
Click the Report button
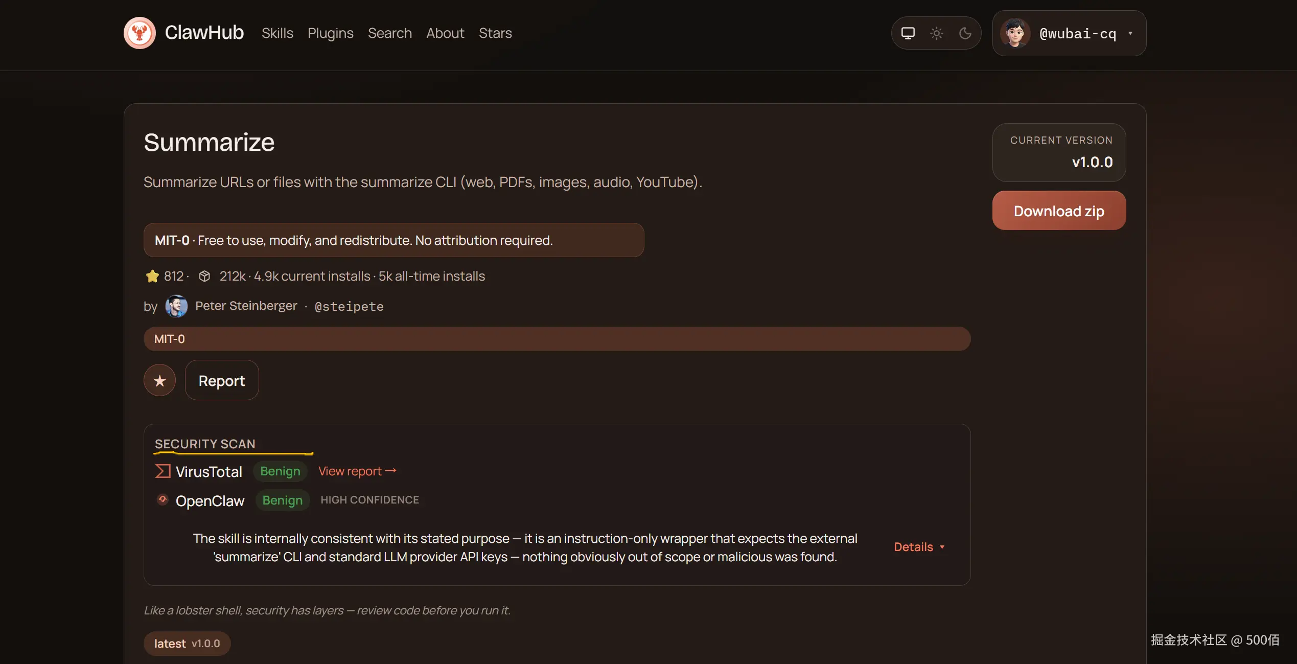tap(221, 380)
